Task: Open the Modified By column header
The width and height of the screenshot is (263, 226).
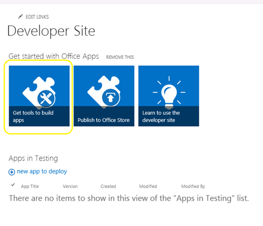Action: (x=193, y=186)
